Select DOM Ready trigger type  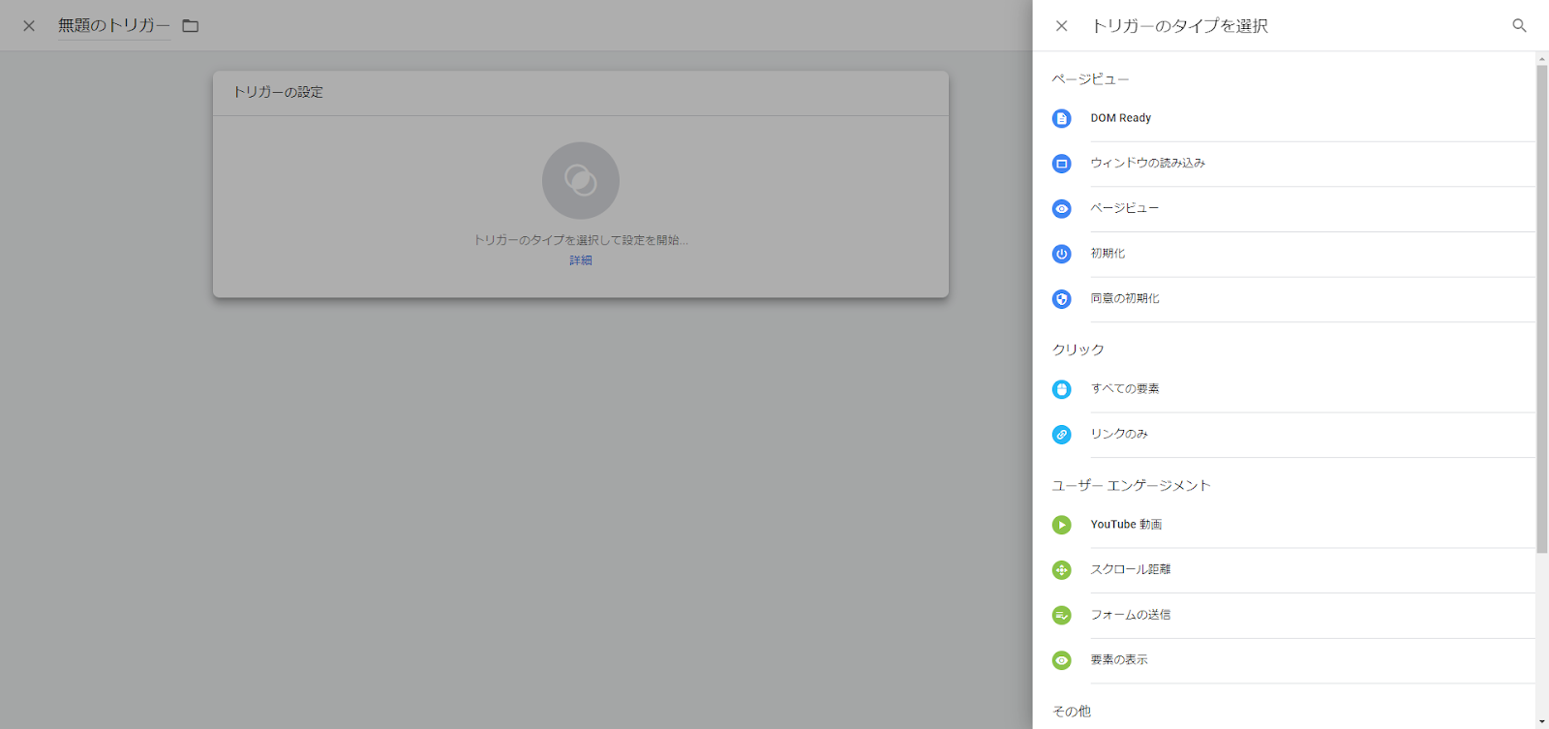pos(1293,118)
